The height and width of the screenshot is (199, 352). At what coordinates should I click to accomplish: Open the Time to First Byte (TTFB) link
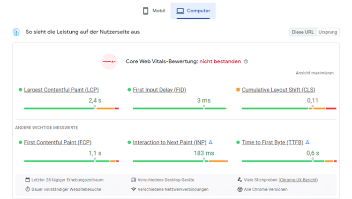(272, 142)
